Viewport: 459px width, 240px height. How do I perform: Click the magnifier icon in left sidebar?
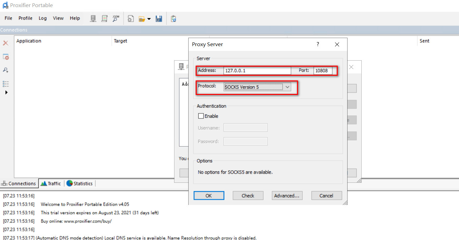6,70
